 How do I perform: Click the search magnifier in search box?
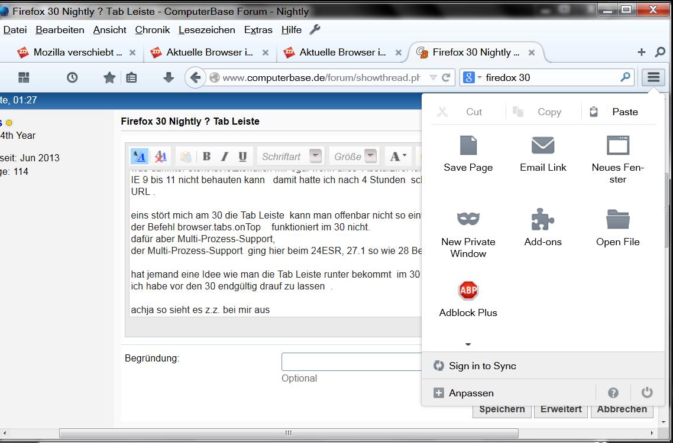pos(625,77)
